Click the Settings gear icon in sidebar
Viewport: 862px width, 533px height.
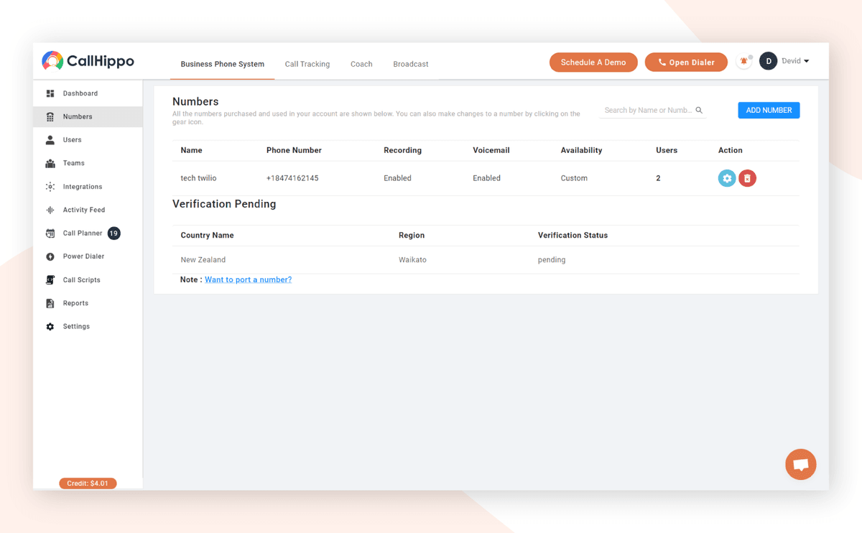(50, 327)
